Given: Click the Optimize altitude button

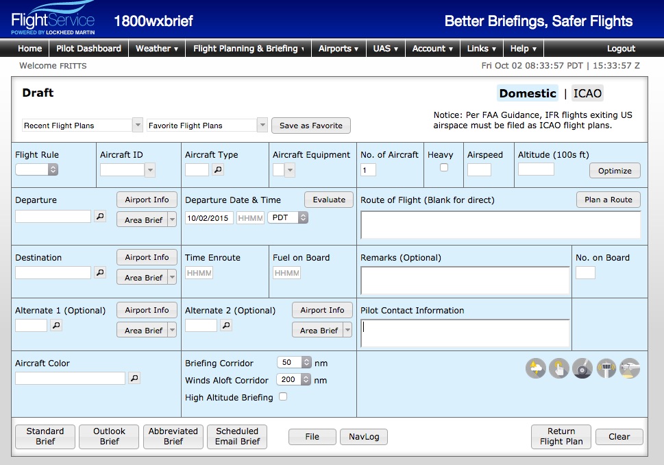Looking at the screenshot, I should [615, 171].
